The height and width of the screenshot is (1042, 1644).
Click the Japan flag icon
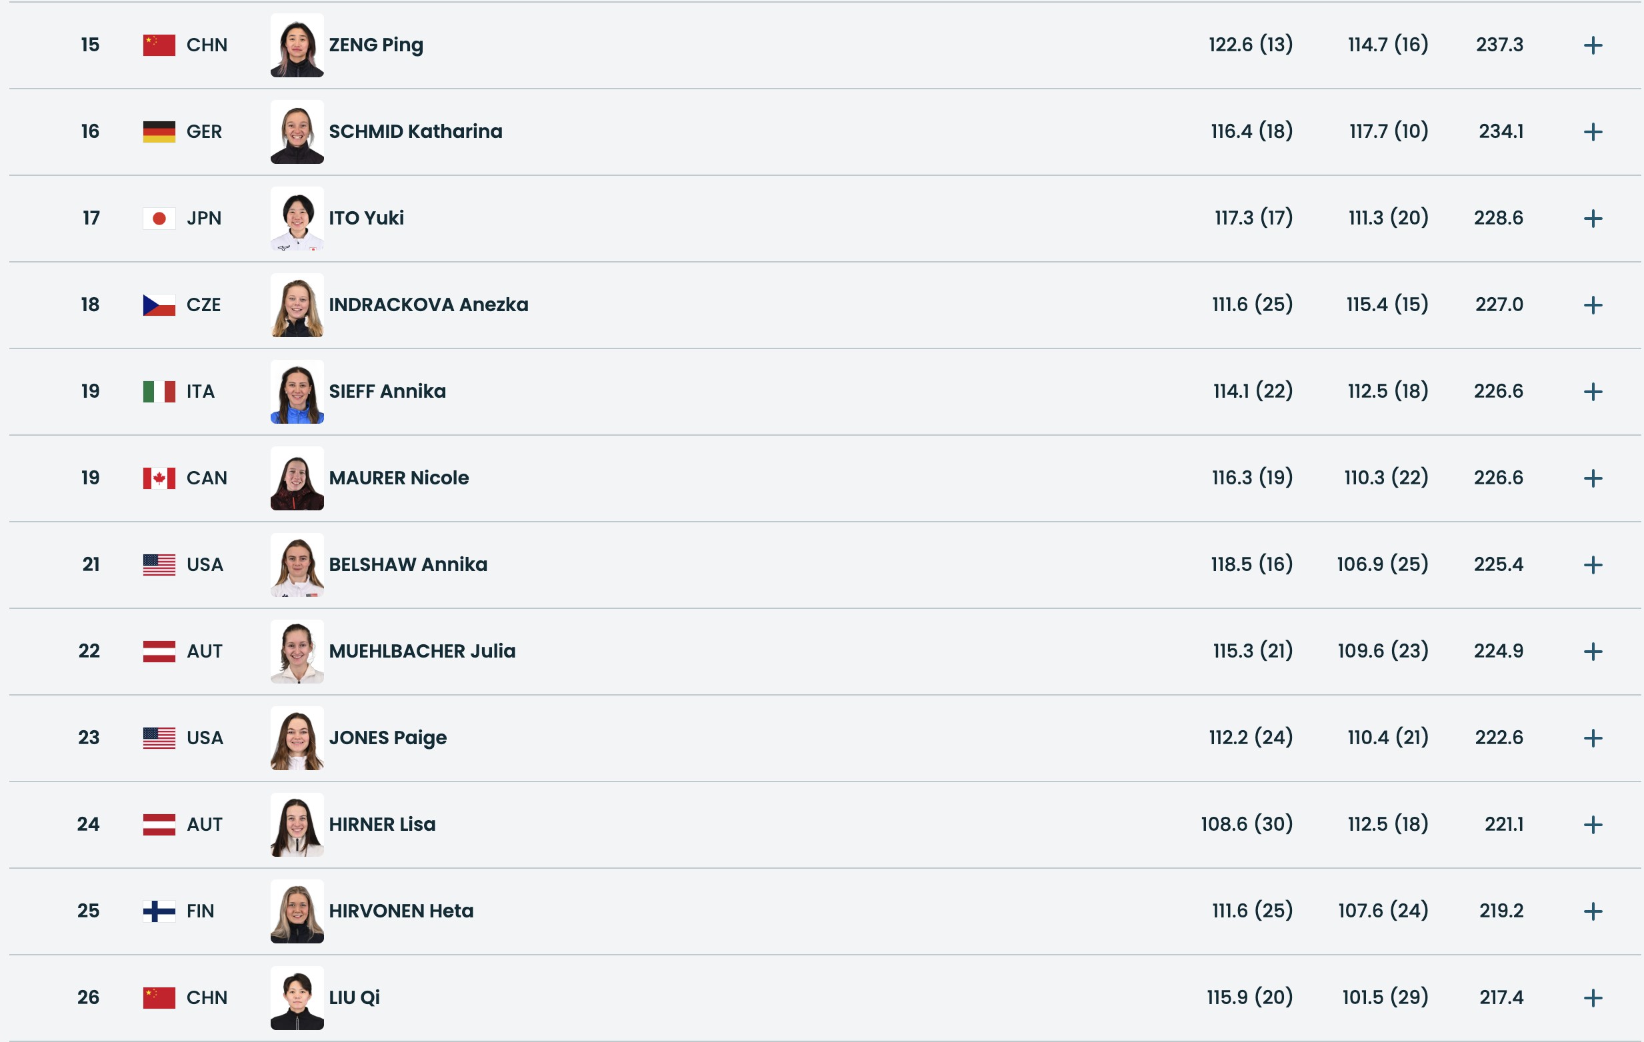tap(159, 219)
